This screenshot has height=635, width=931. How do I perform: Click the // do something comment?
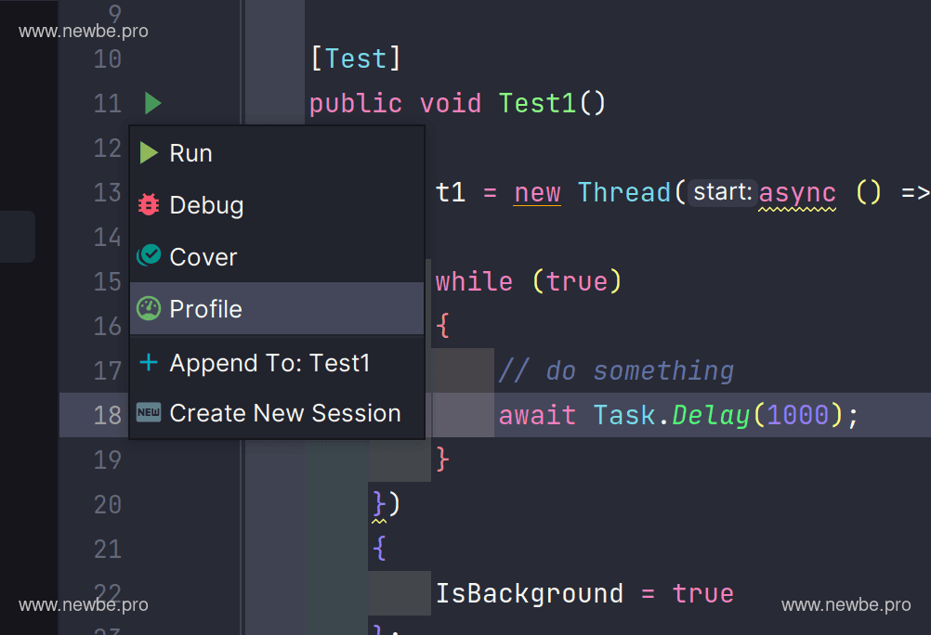[616, 370]
